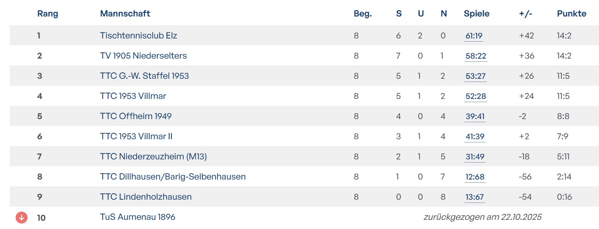599x229 pixels.
Task: Click the Spiele column header
Action: (x=476, y=14)
